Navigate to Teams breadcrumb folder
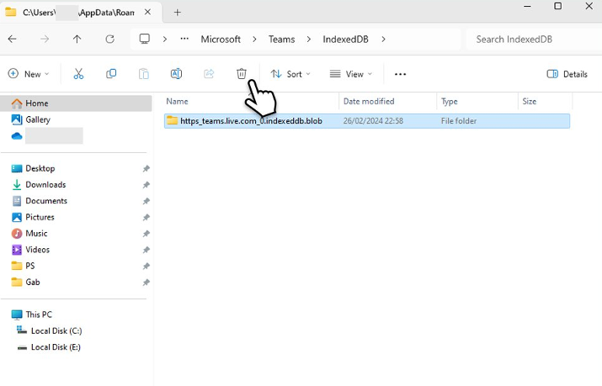The image size is (602, 386). [281, 39]
